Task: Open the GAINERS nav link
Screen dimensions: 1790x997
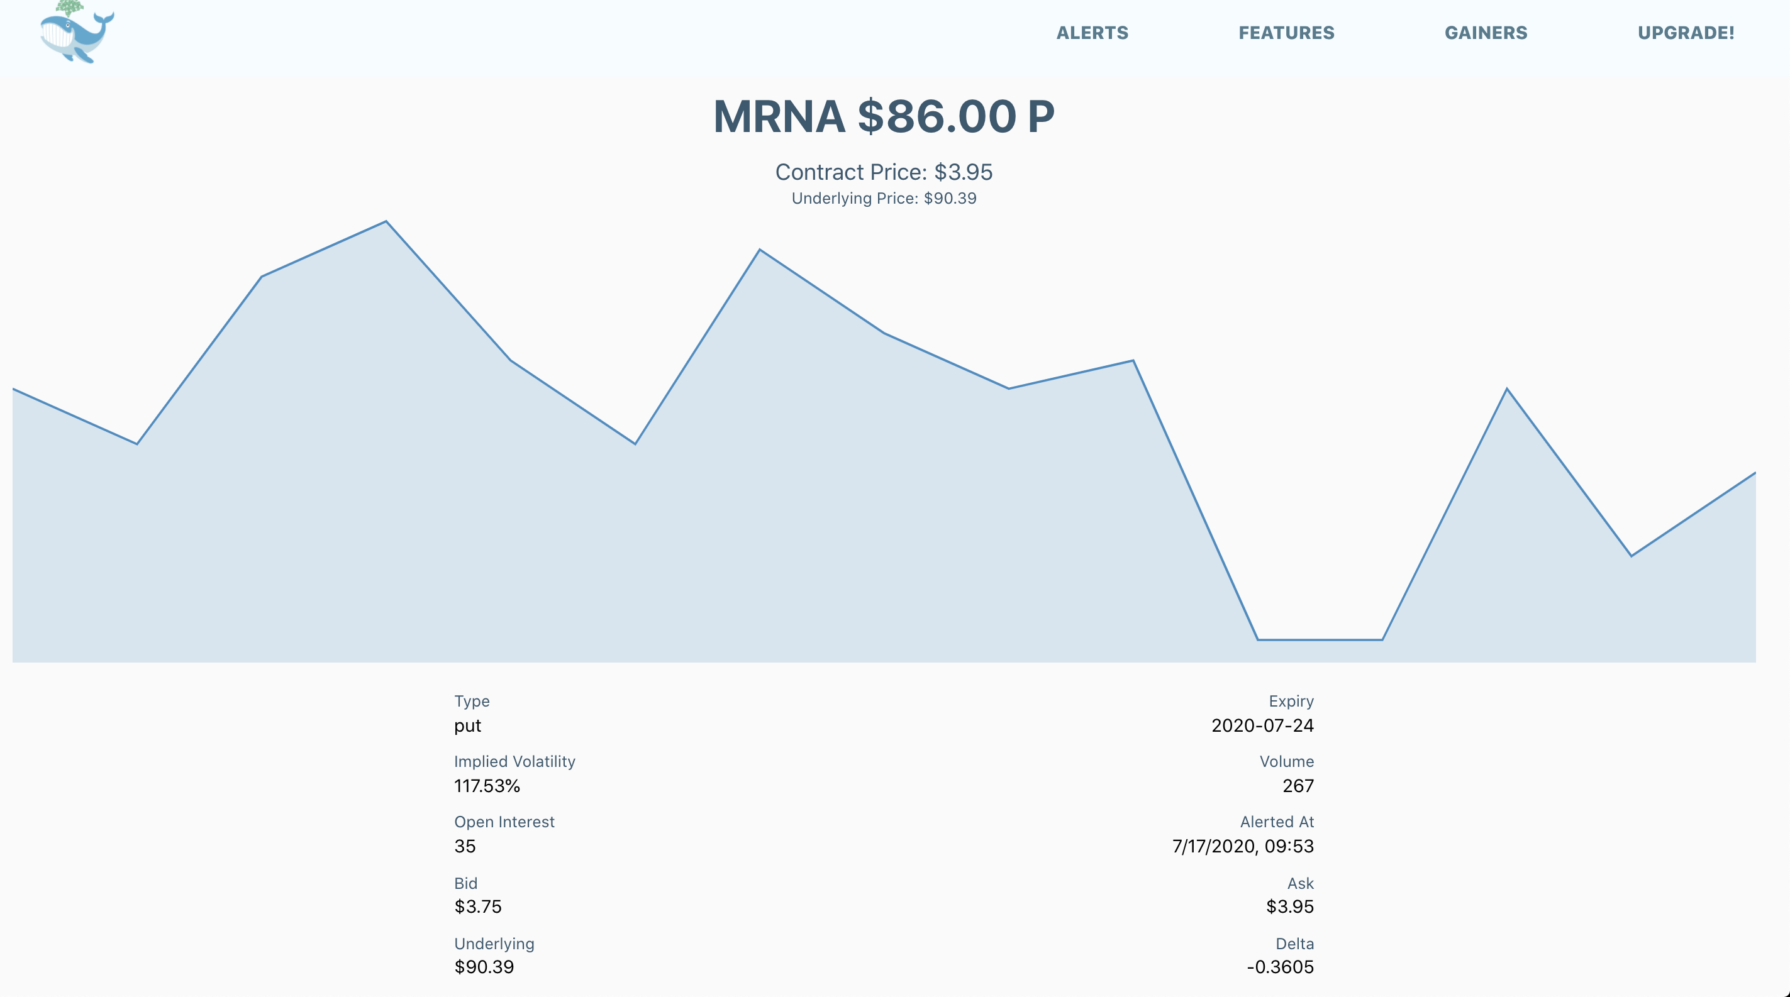Action: pyautogui.click(x=1486, y=33)
